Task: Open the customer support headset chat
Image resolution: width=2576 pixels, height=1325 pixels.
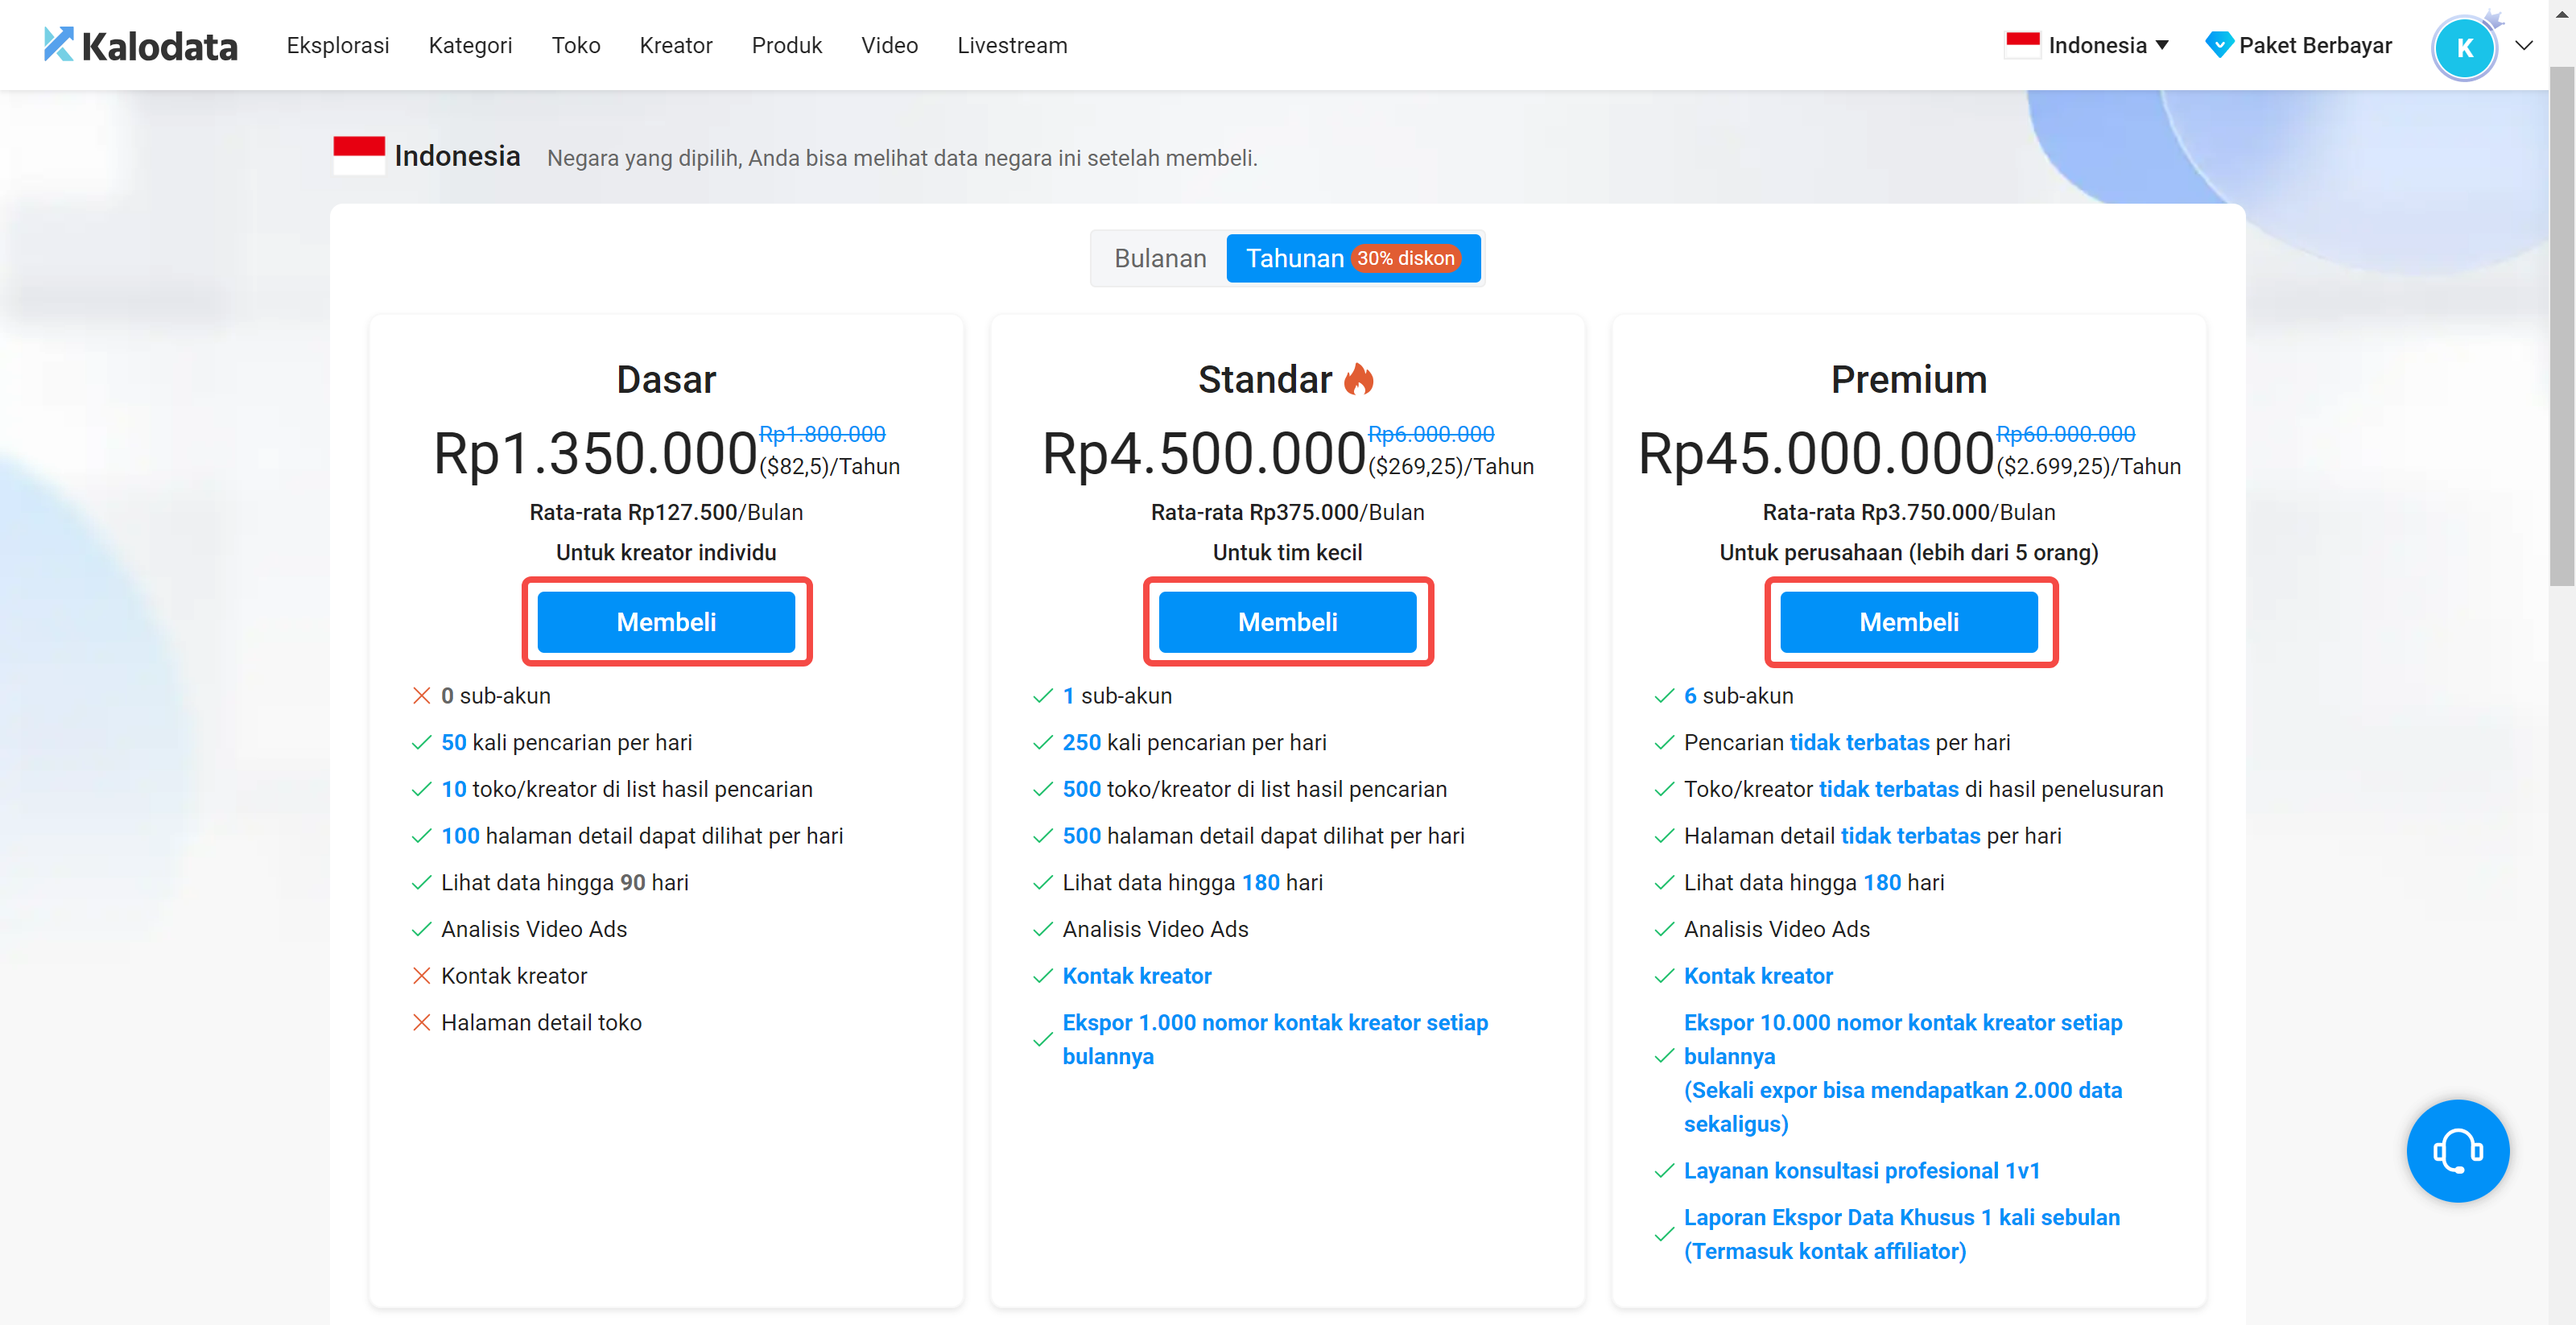Action: click(x=2457, y=1150)
